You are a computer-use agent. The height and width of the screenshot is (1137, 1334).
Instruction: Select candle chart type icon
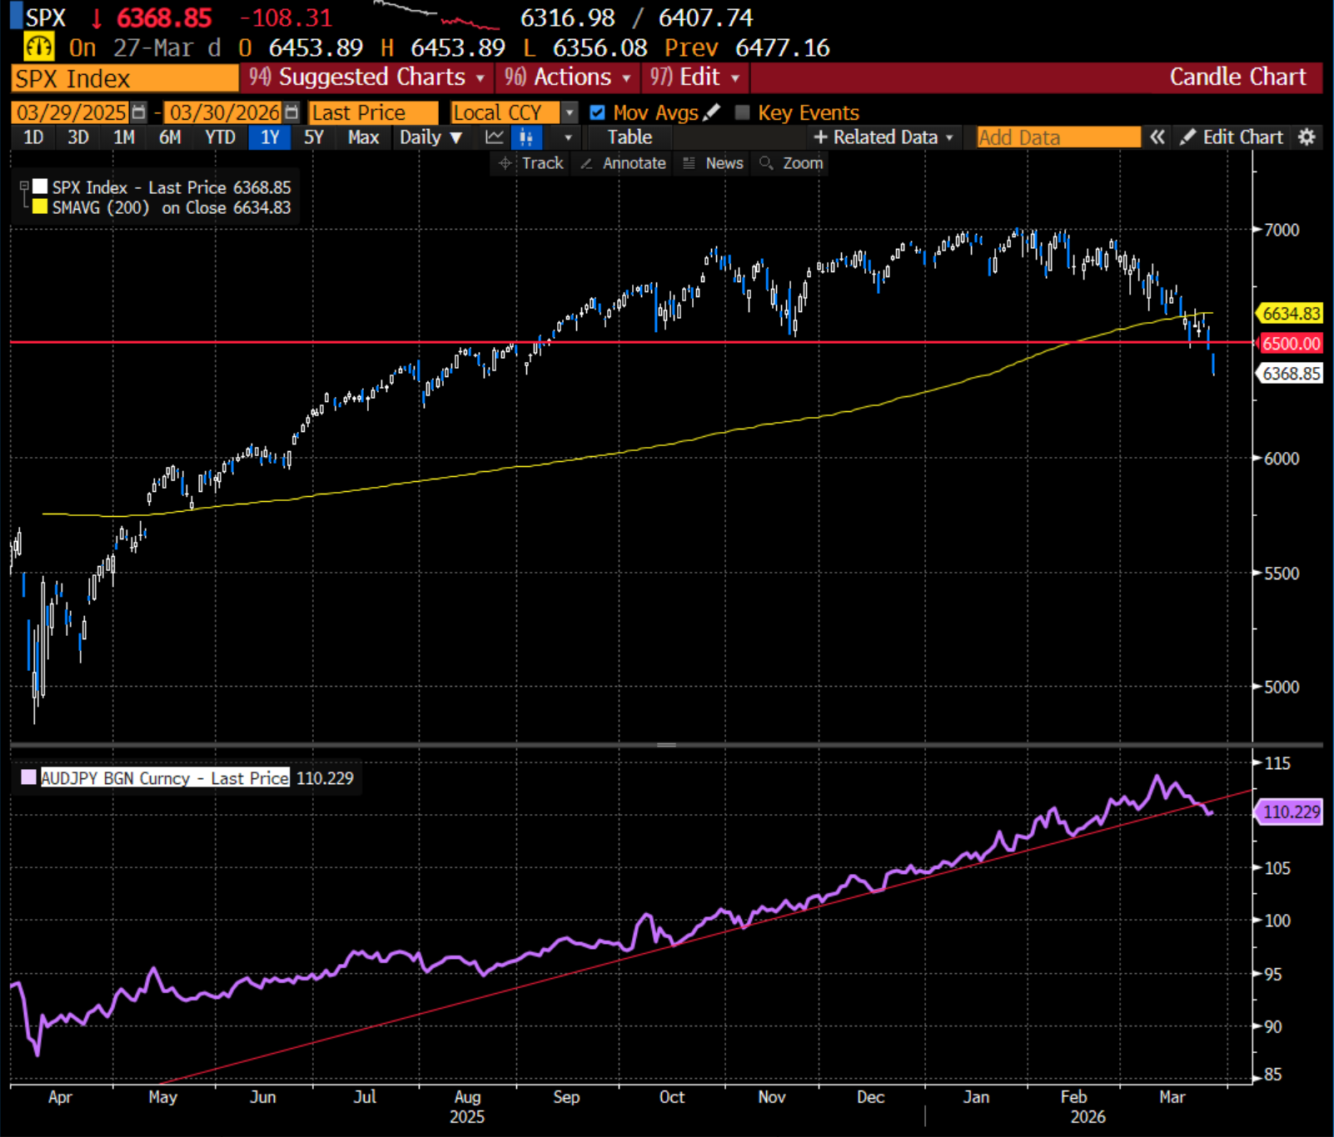[x=526, y=137]
